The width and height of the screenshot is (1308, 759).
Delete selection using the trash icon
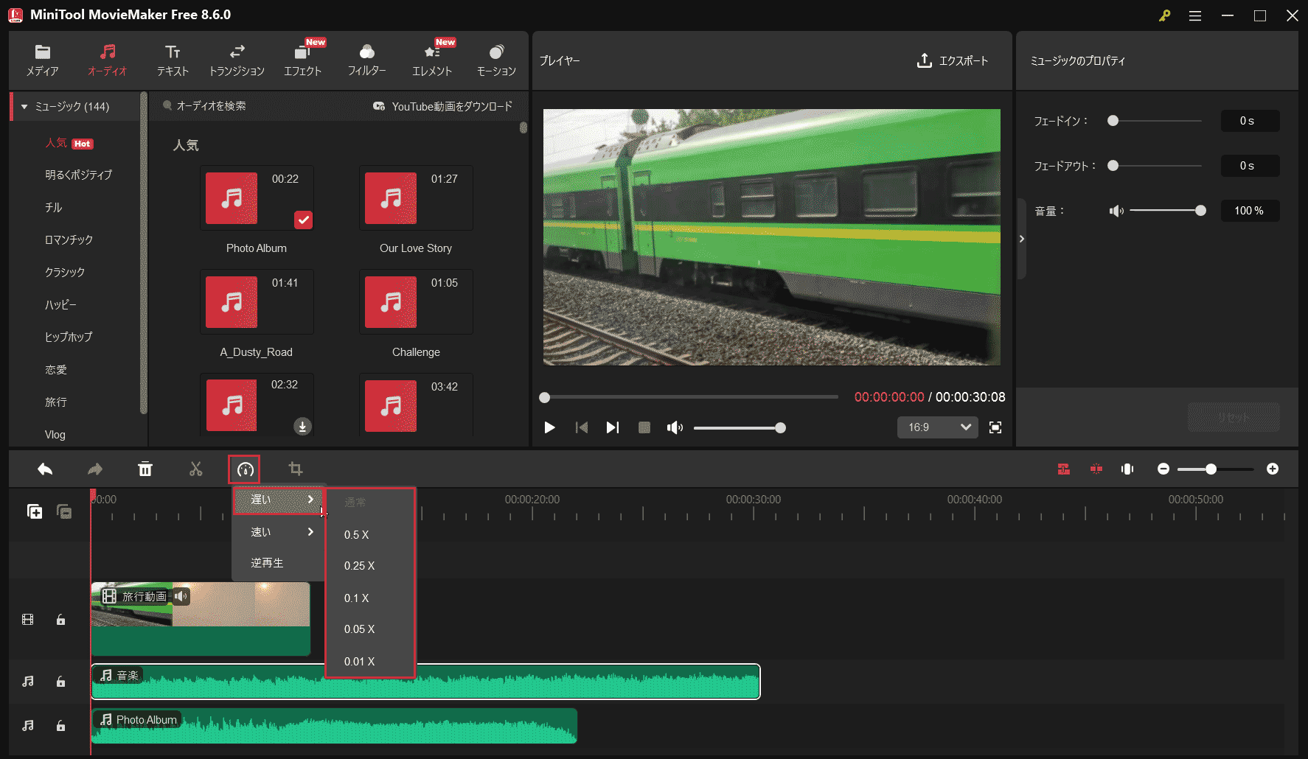pos(145,469)
